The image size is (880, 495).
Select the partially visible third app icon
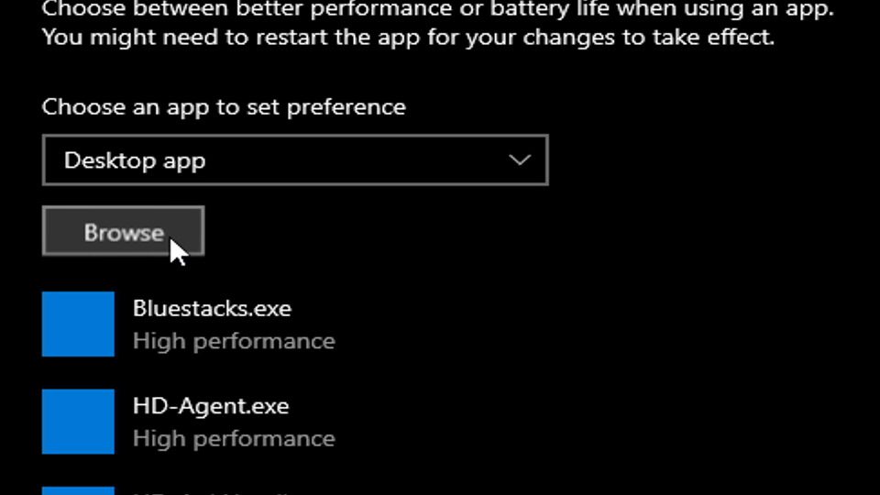point(78,490)
